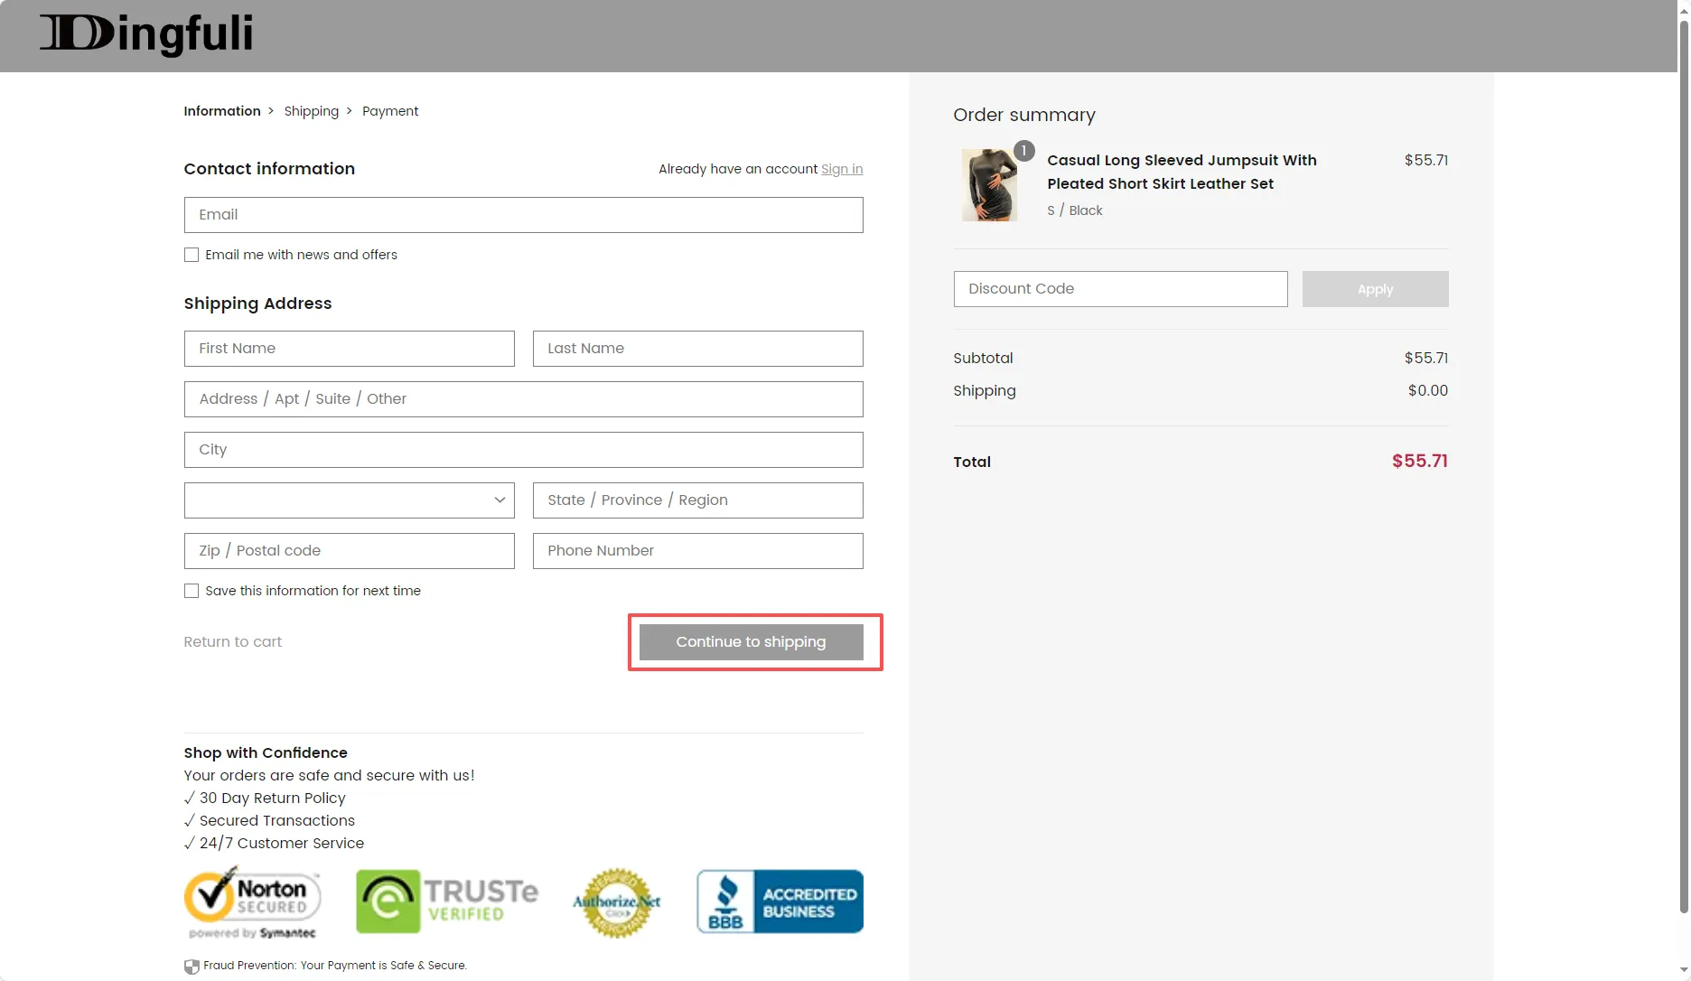Click the Return to cart link

coord(233,642)
